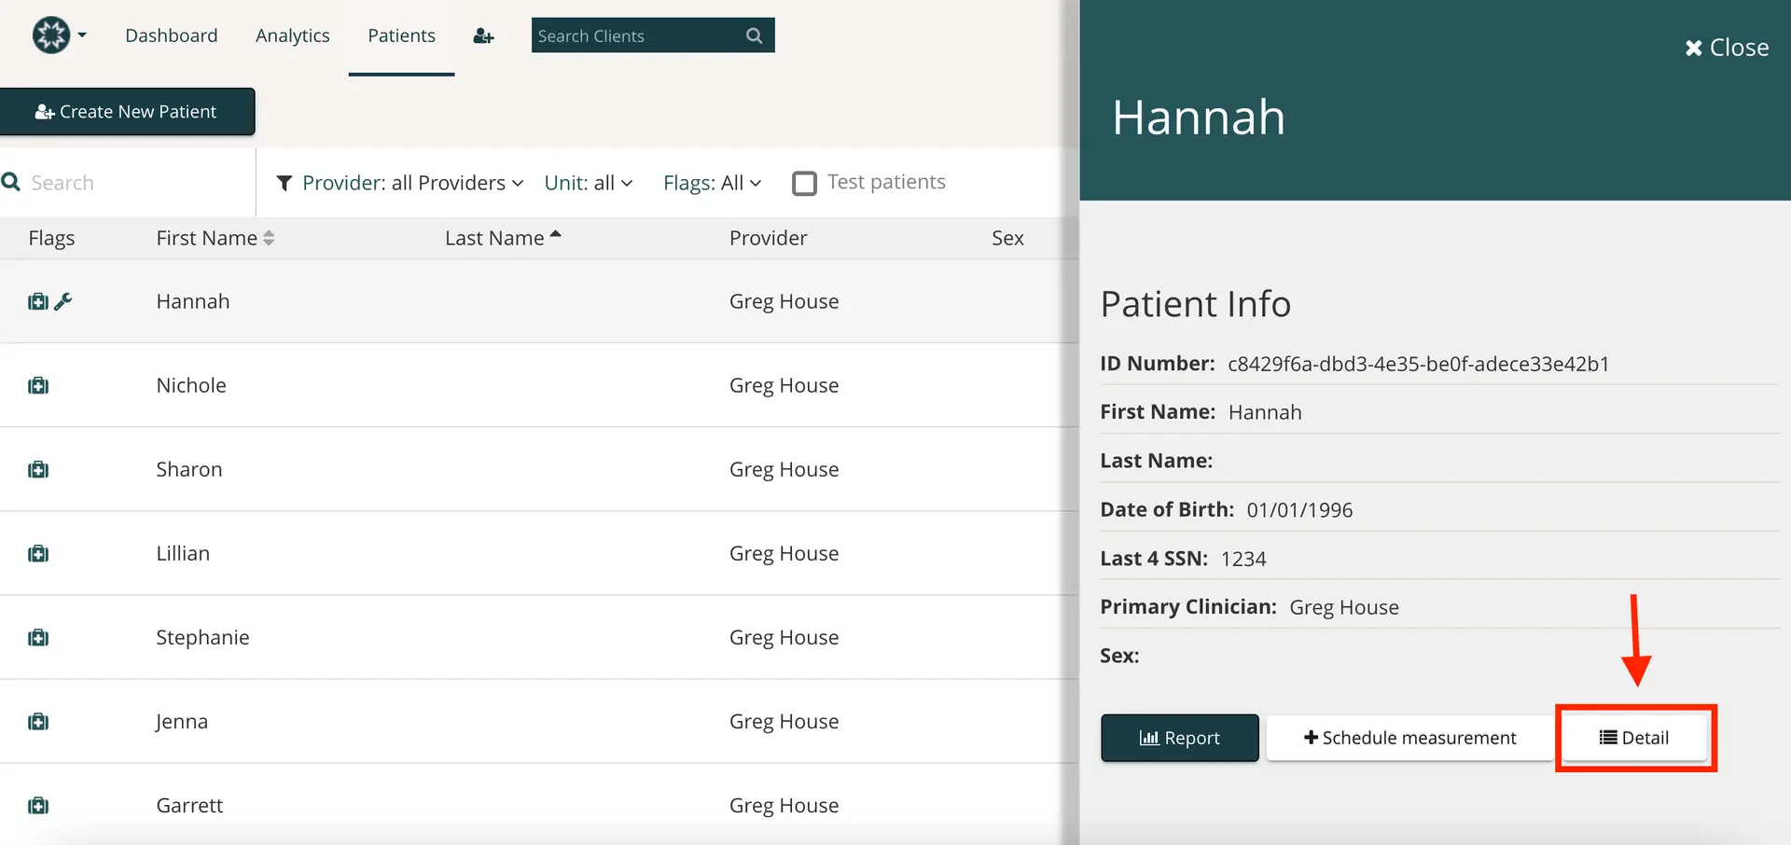Enable the Test patients checkbox
Image resolution: width=1791 pixels, height=845 pixels.
tap(803, 183)
